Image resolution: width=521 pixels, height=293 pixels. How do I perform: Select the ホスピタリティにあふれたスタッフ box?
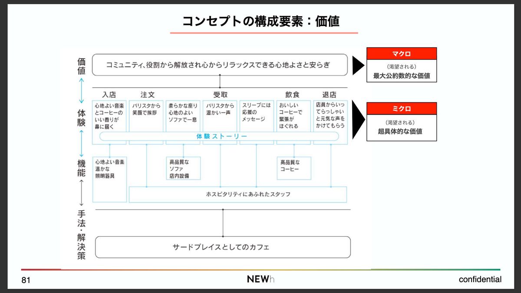point(237,194)
